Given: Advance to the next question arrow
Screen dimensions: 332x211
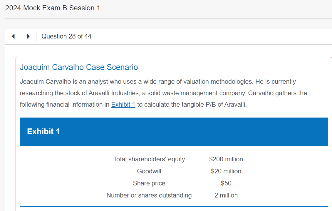Looking at the screenshot, I should tap(28, 37).
